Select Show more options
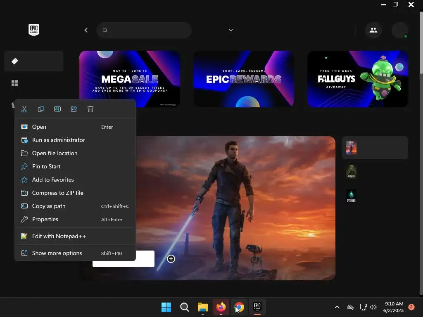The height and width of the screenshot is (317, 423). point(75,253)
